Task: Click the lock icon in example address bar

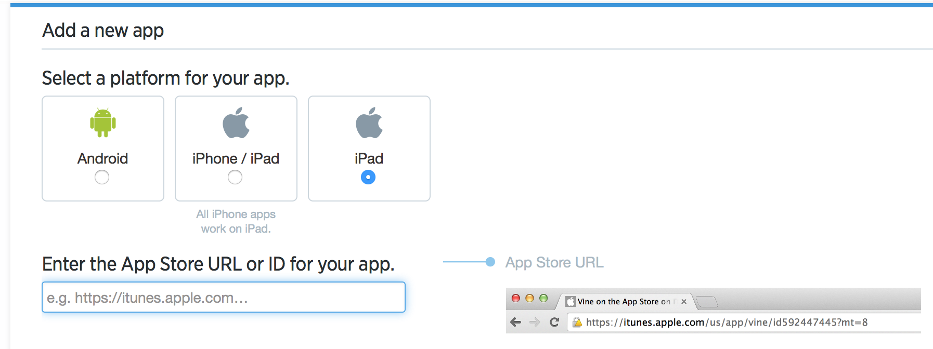Action: (577, 323)
